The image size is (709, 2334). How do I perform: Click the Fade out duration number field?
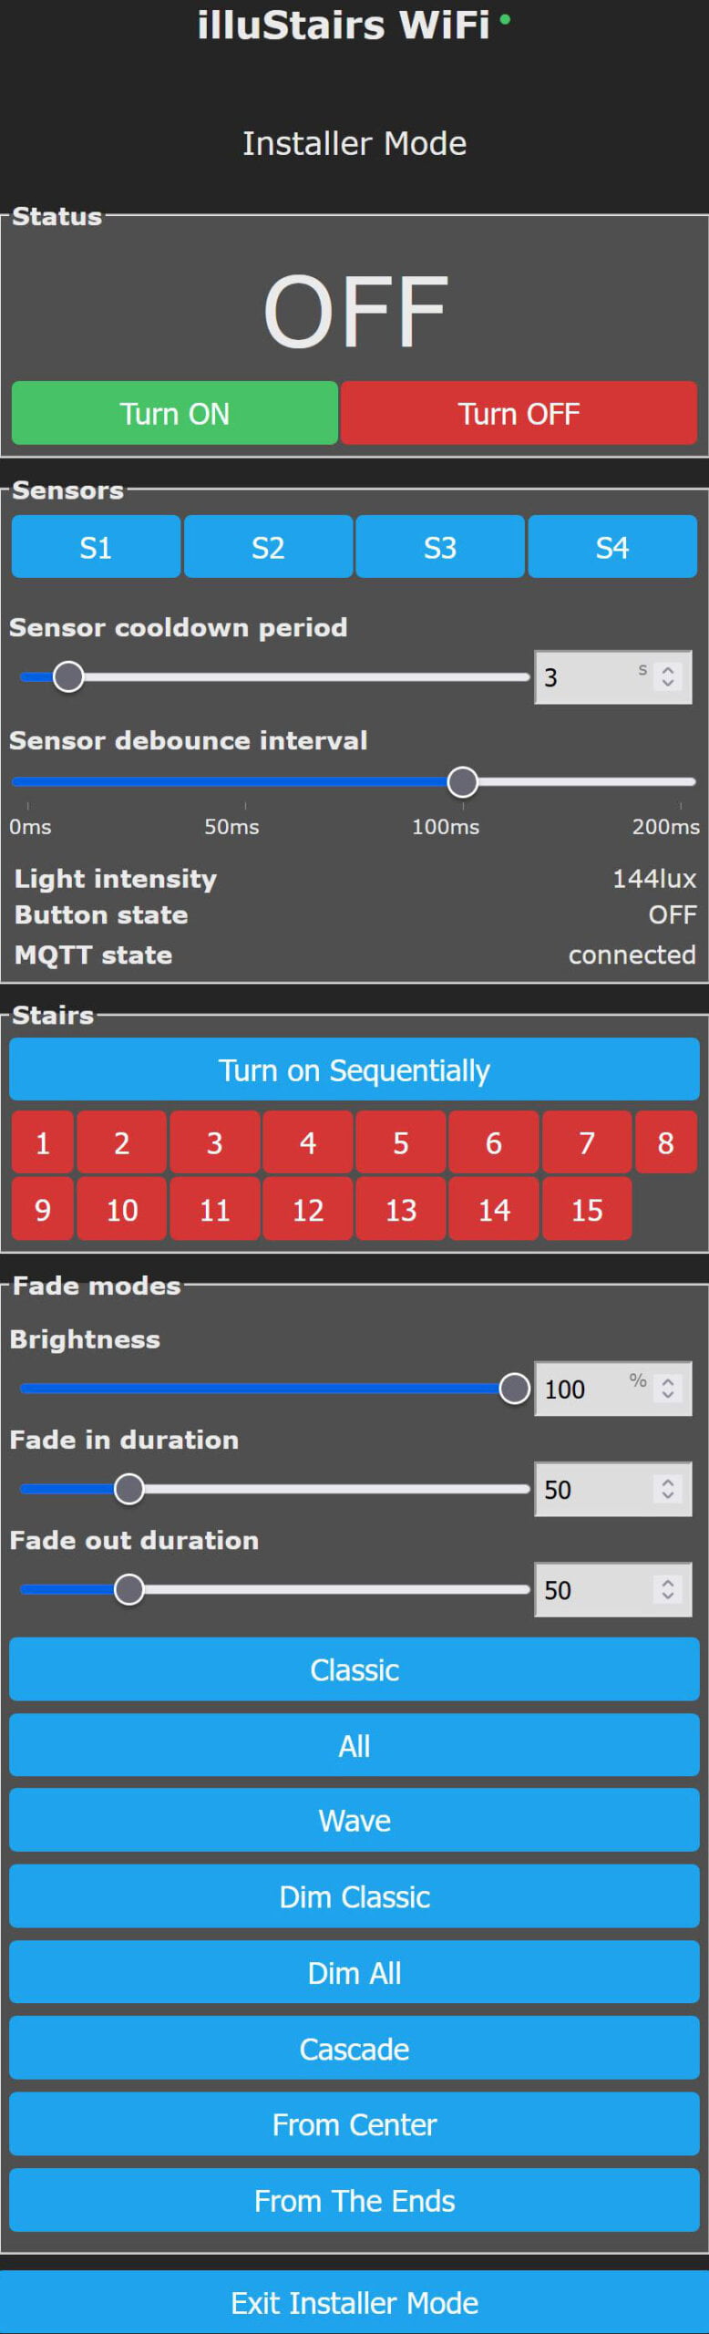point(592,1590)
